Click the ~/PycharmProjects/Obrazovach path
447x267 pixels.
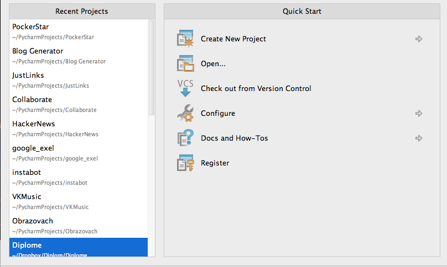(x=55, y=232)
